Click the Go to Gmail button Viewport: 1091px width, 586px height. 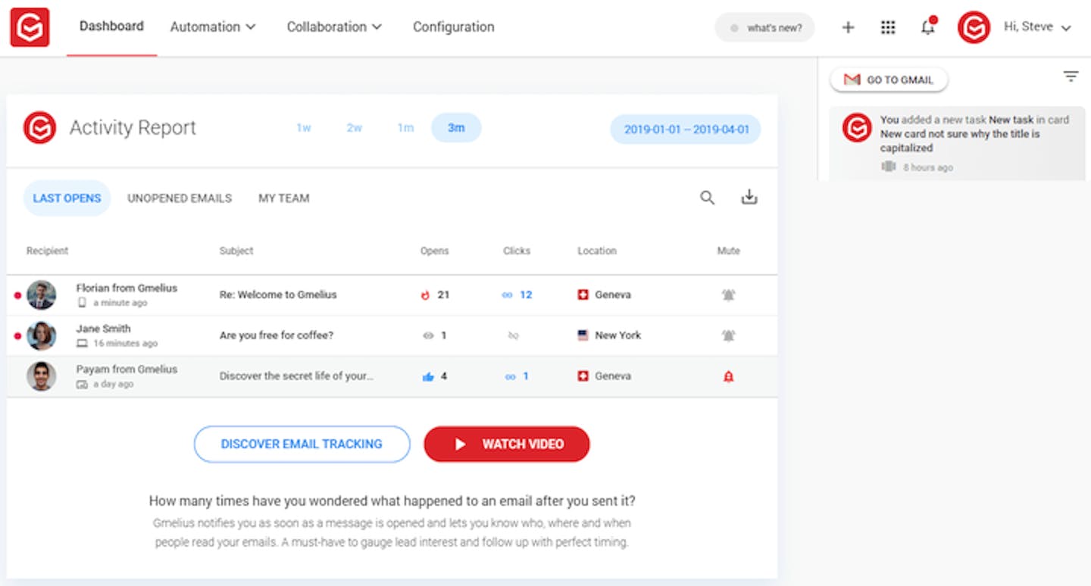(889, 79)
